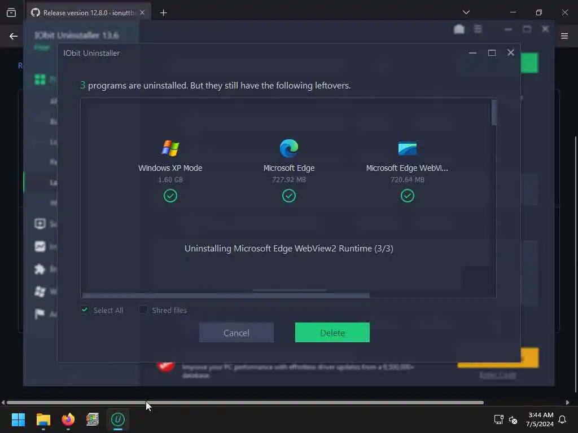Click the Windows XP Mode icon

[x=170, y=148]
